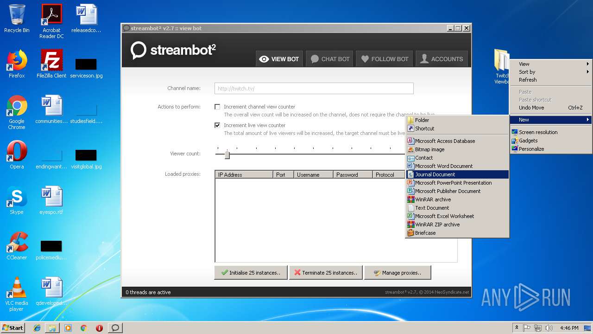This screenshot has width=593, height=334.
Task: Open visitglobal.jpg desktop file
Action: tap(86, 158)
